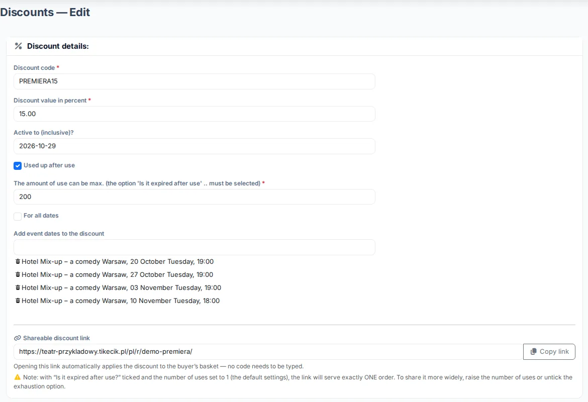
Task: Enable the For all dates checkbox
Action: (x=18, y=216)
